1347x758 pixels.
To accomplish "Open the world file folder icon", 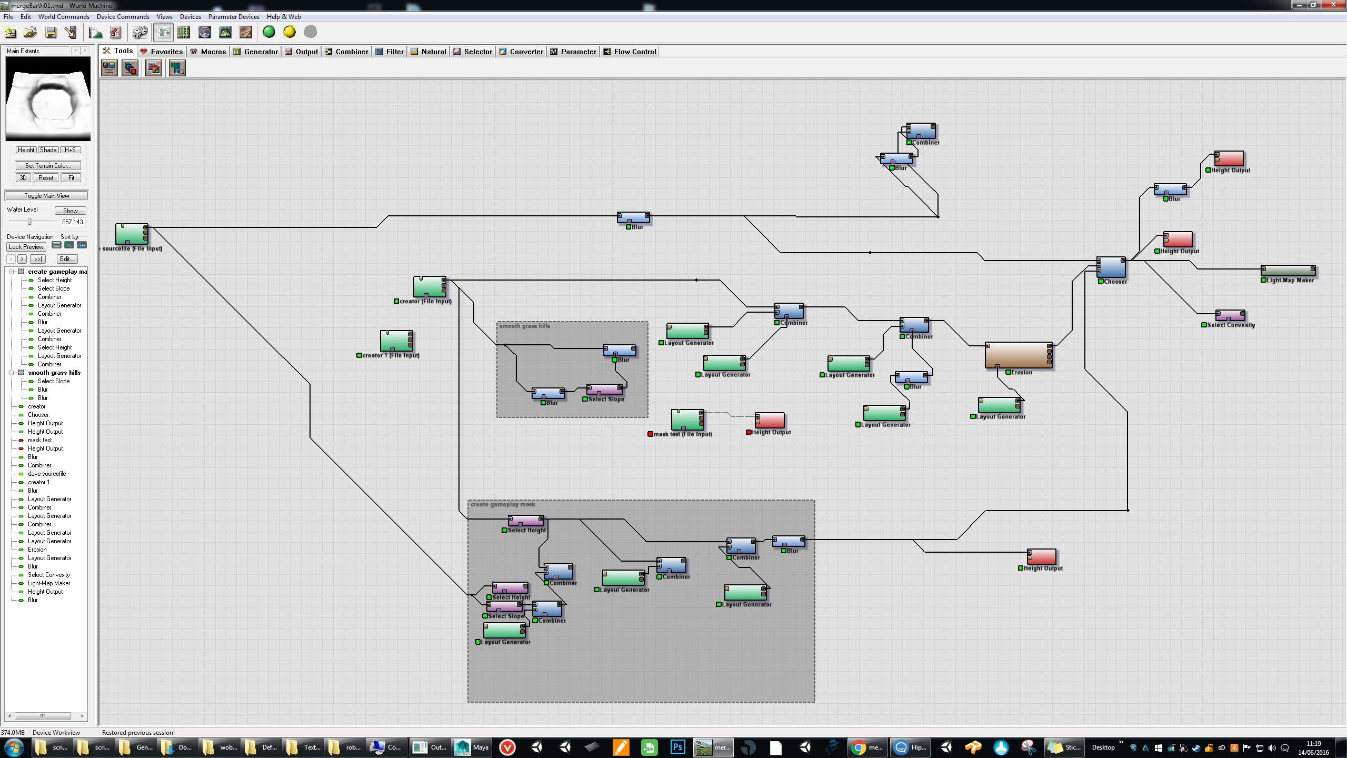I will [30, 33].
